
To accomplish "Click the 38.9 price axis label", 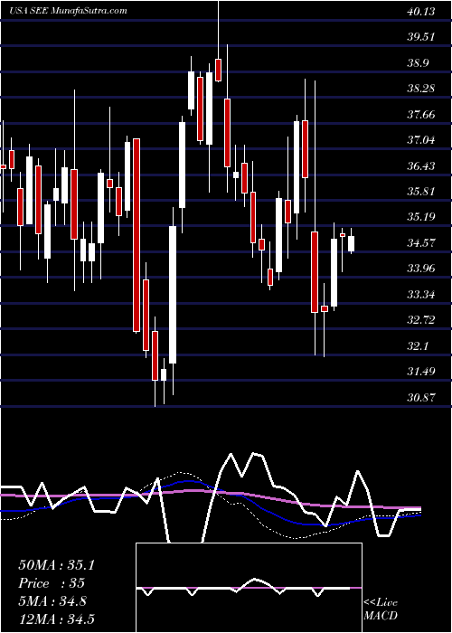I will tap(418, 63).
